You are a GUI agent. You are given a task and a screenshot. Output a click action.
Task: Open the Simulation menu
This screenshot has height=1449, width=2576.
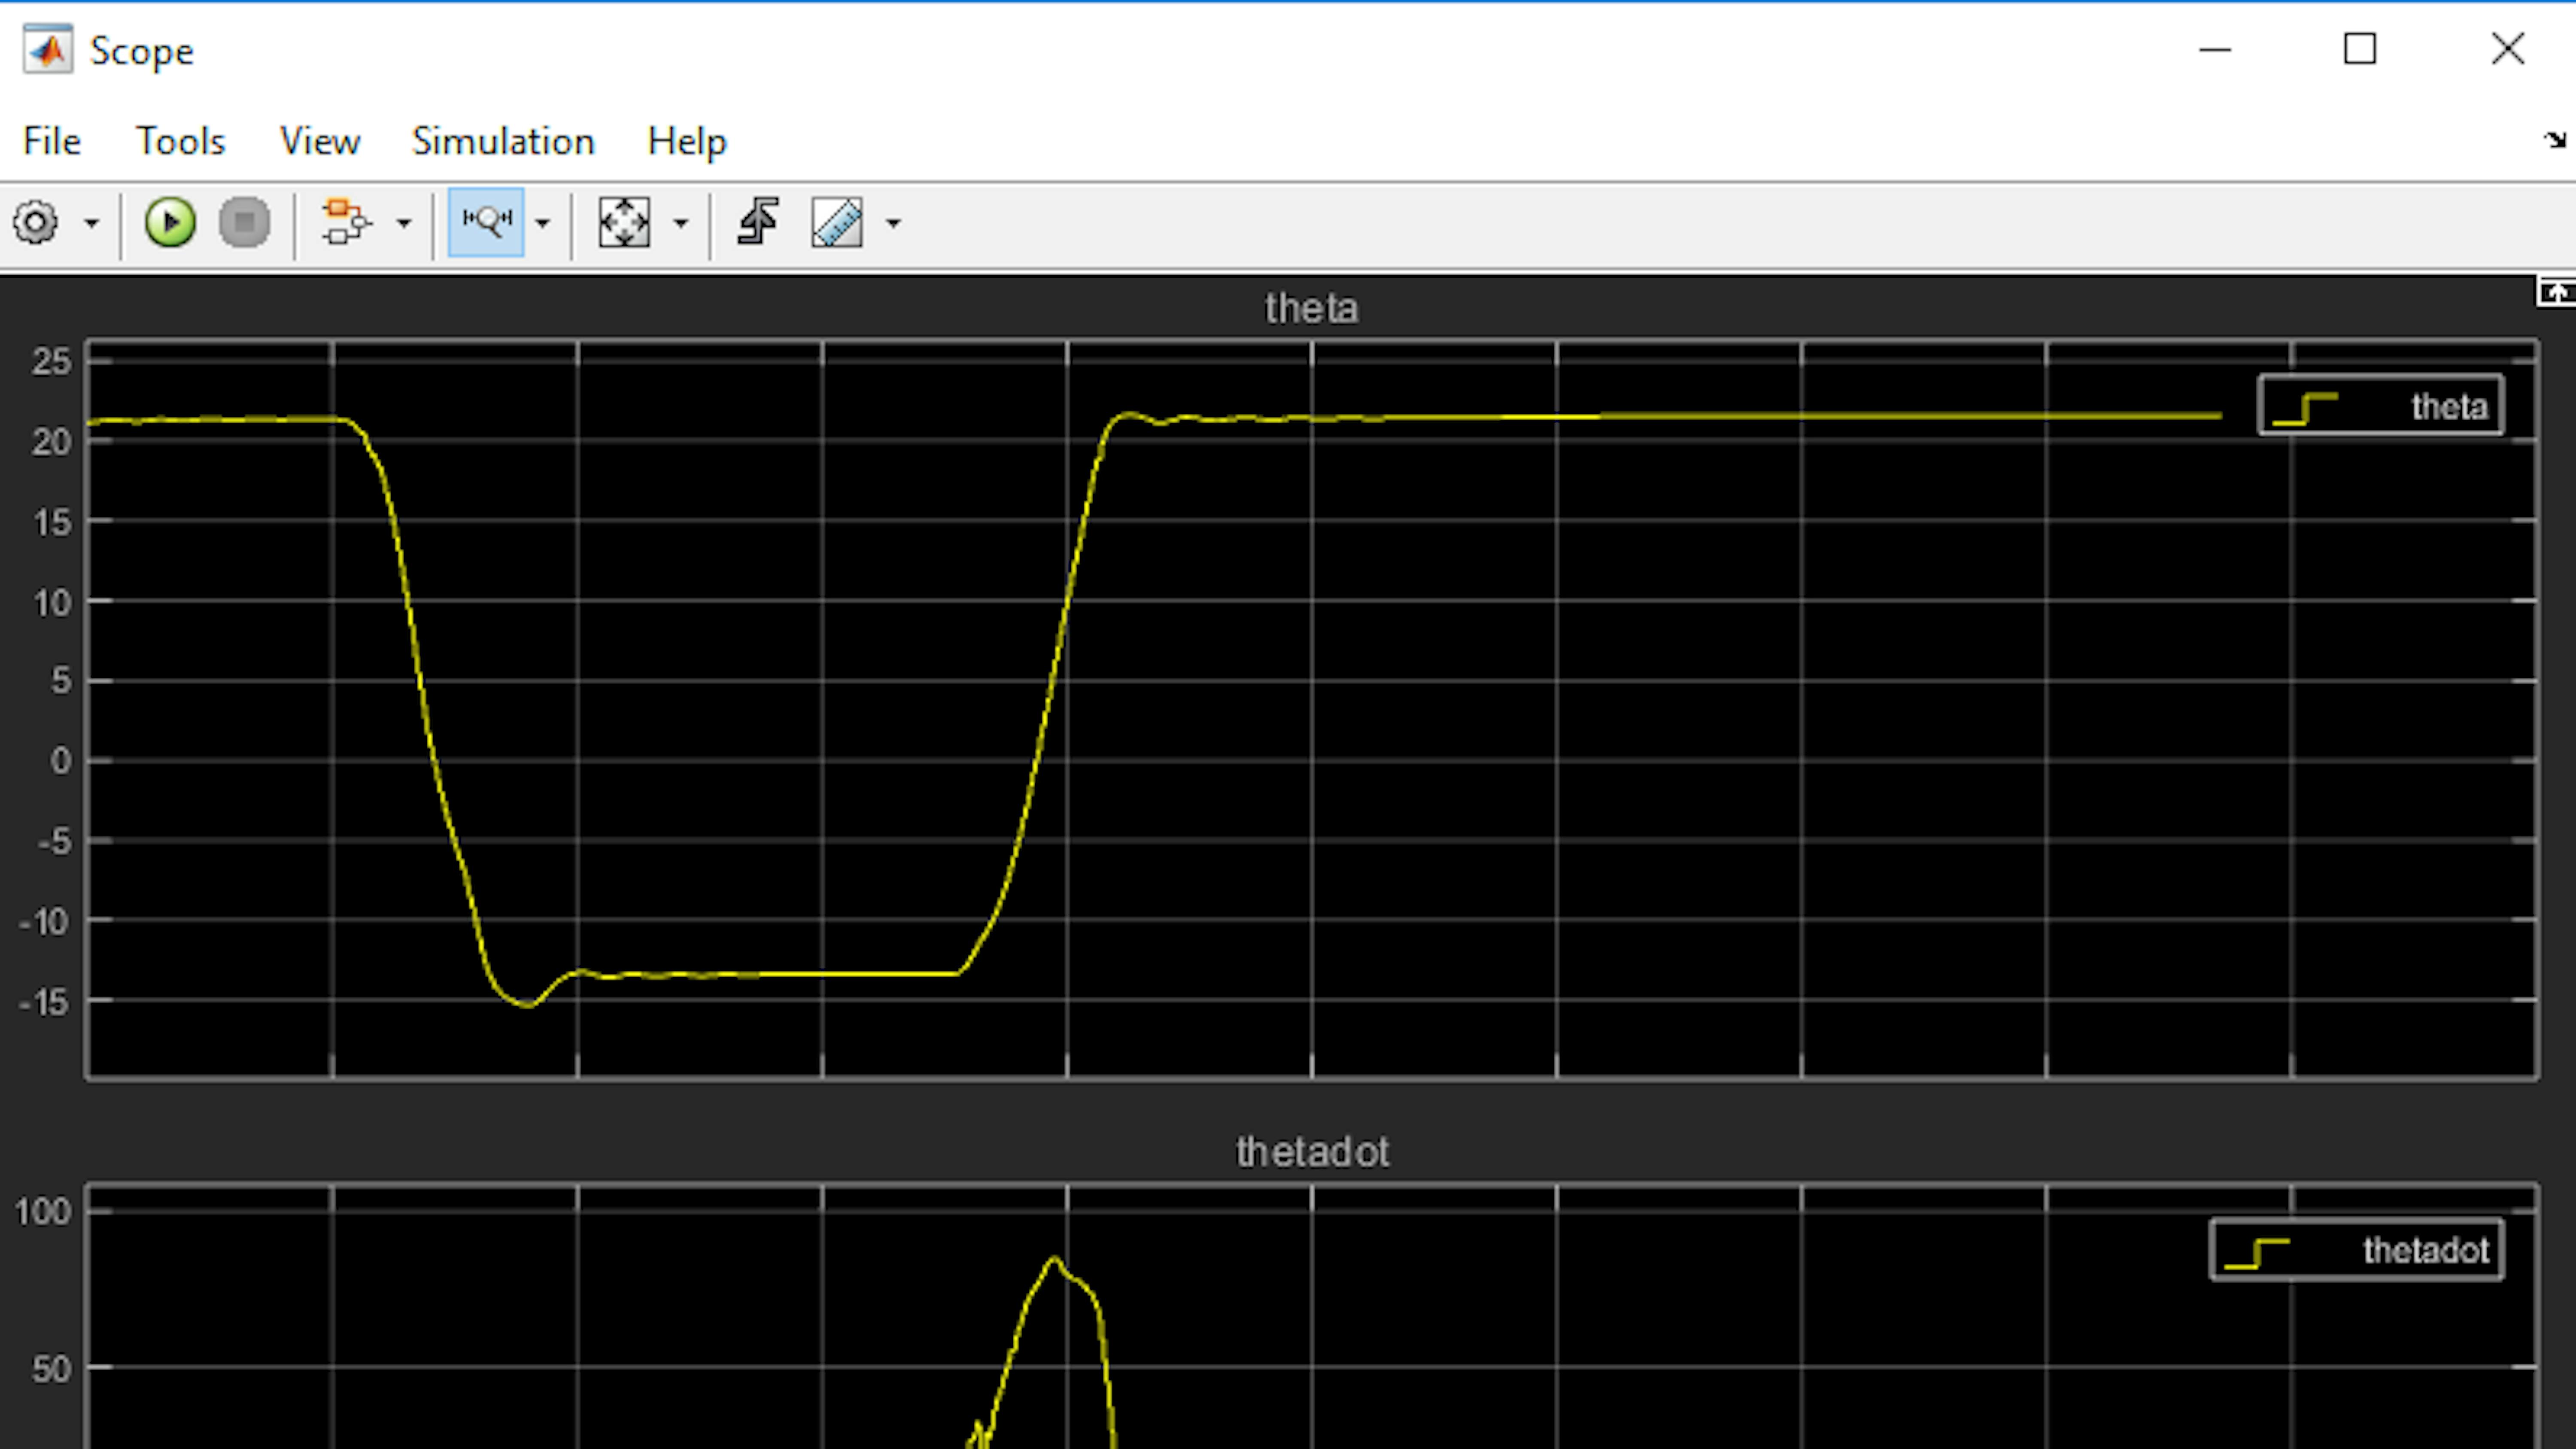pyautogui.click(x=503, y=141)
